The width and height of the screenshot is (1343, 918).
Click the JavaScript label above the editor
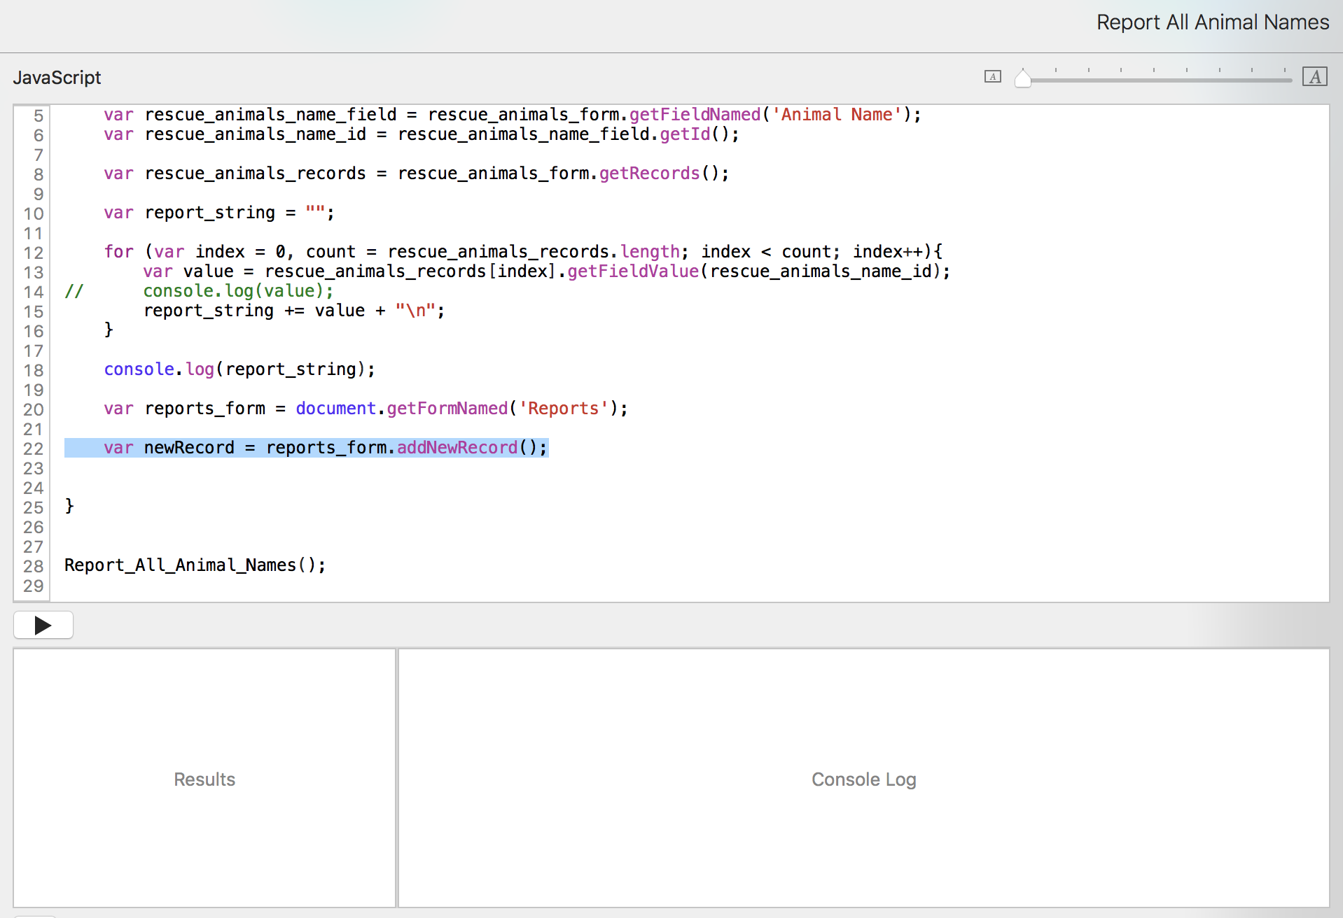click(x=57, y=78)
